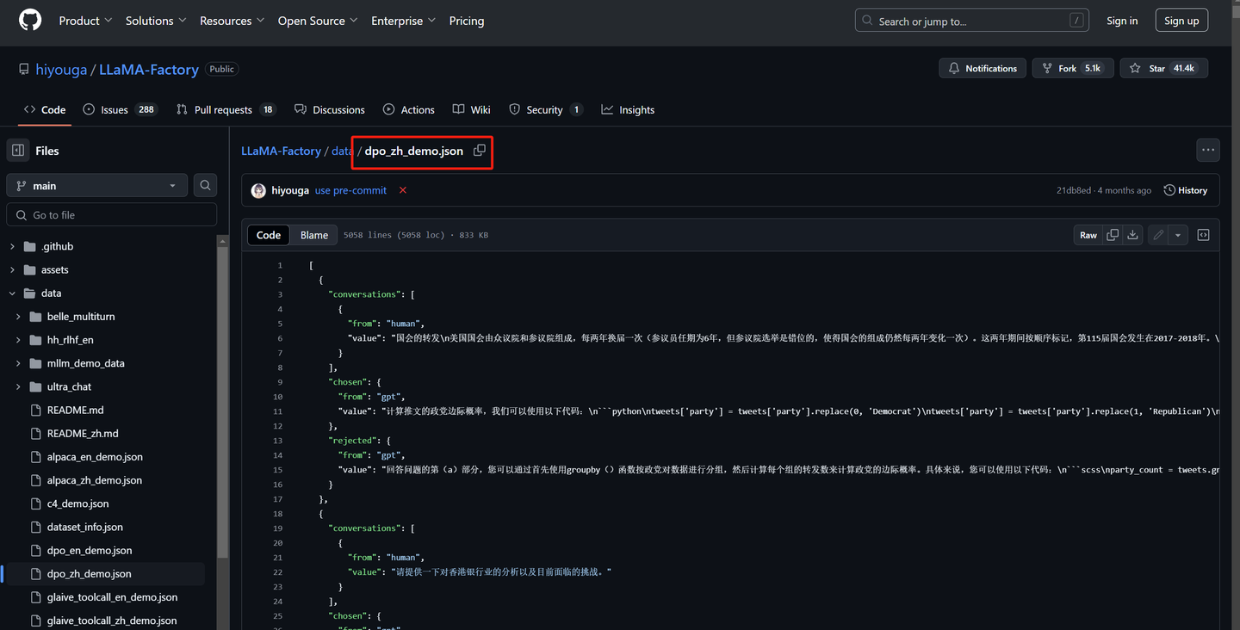Click the failed status check X icon
Screen dimensions: 1240x630
tap(403, 190)
